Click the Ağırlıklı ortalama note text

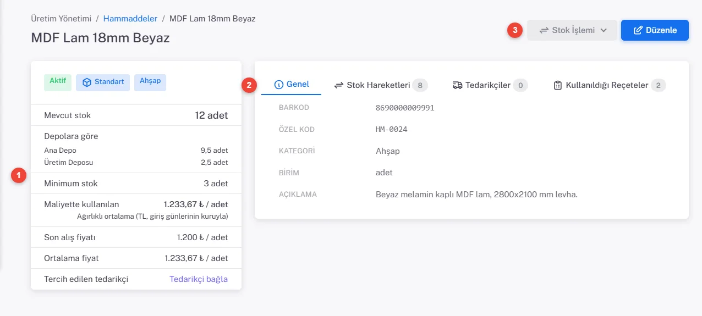pos(153,216)
